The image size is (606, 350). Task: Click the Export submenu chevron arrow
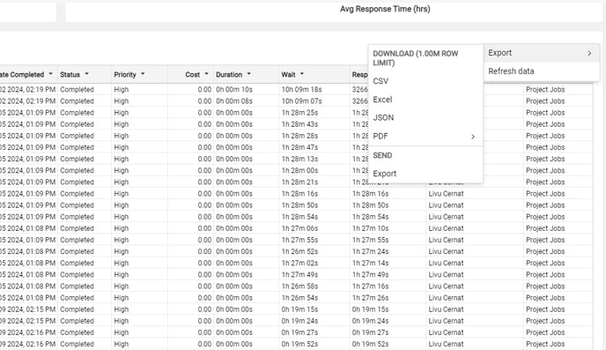click(x=589, y=54)
